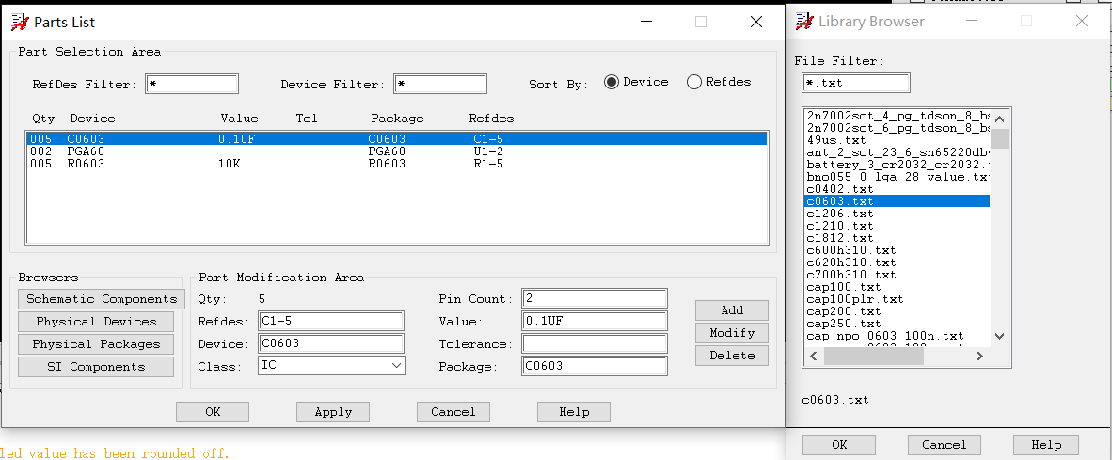1112x460 pixels.
Task: Select the Refdes sort radio button
Action: tap(694, 82)
